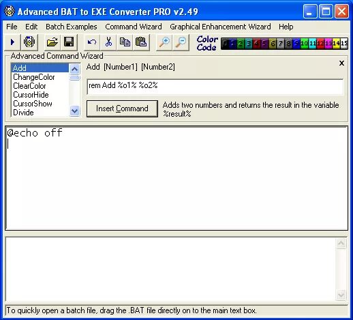The width and height of the screenshot is (353, 320).
Task: Click the command list scroll up arrow
Action: tap(74, 69)
